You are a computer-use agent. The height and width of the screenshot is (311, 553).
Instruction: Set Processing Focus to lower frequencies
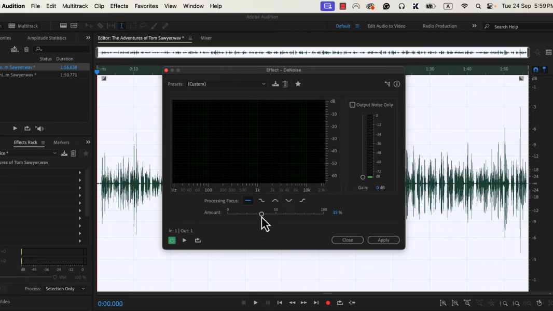pos(261,201)
